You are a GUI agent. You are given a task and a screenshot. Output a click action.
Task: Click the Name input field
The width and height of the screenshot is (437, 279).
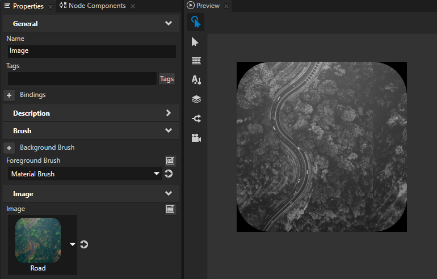[x=91, y=50]
